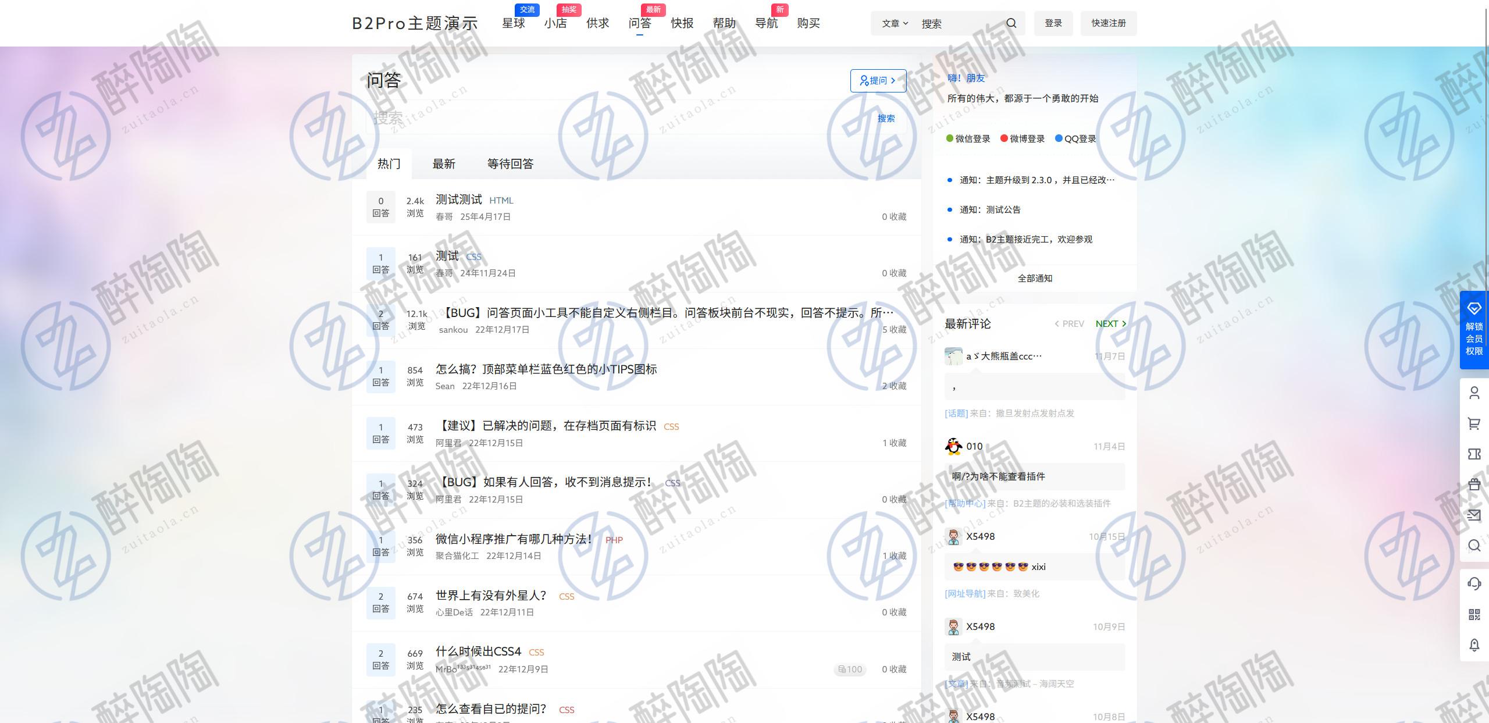1489x723 pixels.
Task: Open the shopping cart icon
Action: click(1474, 423)
